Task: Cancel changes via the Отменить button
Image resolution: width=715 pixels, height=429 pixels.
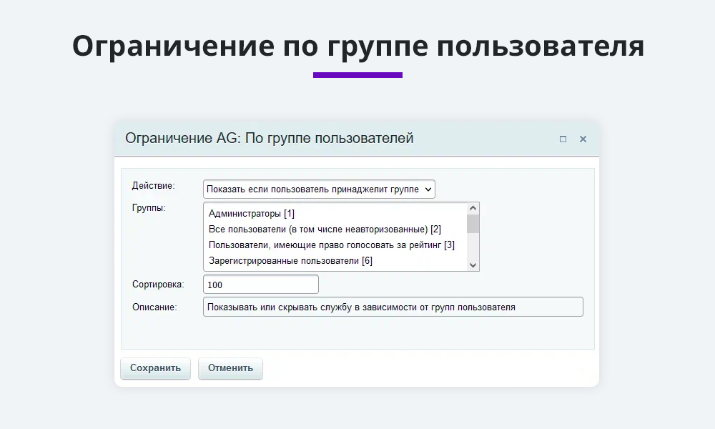Action: (x=230, y=368)
